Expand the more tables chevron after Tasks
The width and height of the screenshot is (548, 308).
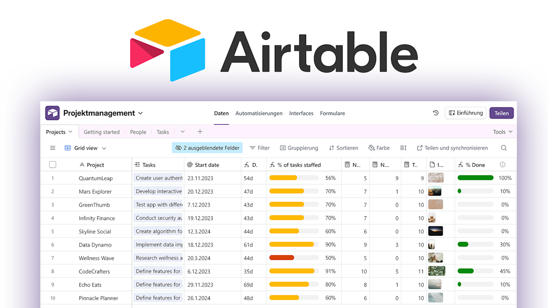183,132
